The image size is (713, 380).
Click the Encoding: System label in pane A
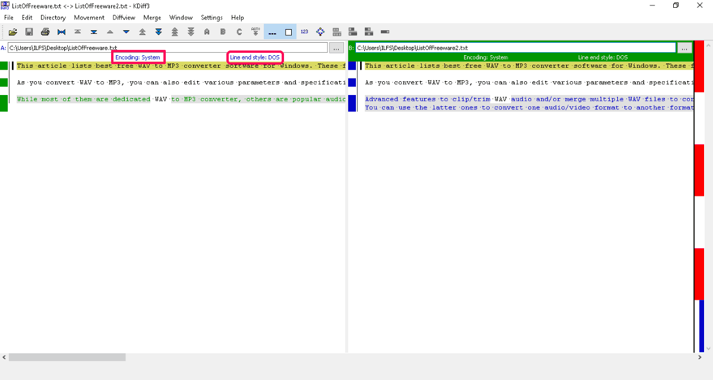pos(138,58)
